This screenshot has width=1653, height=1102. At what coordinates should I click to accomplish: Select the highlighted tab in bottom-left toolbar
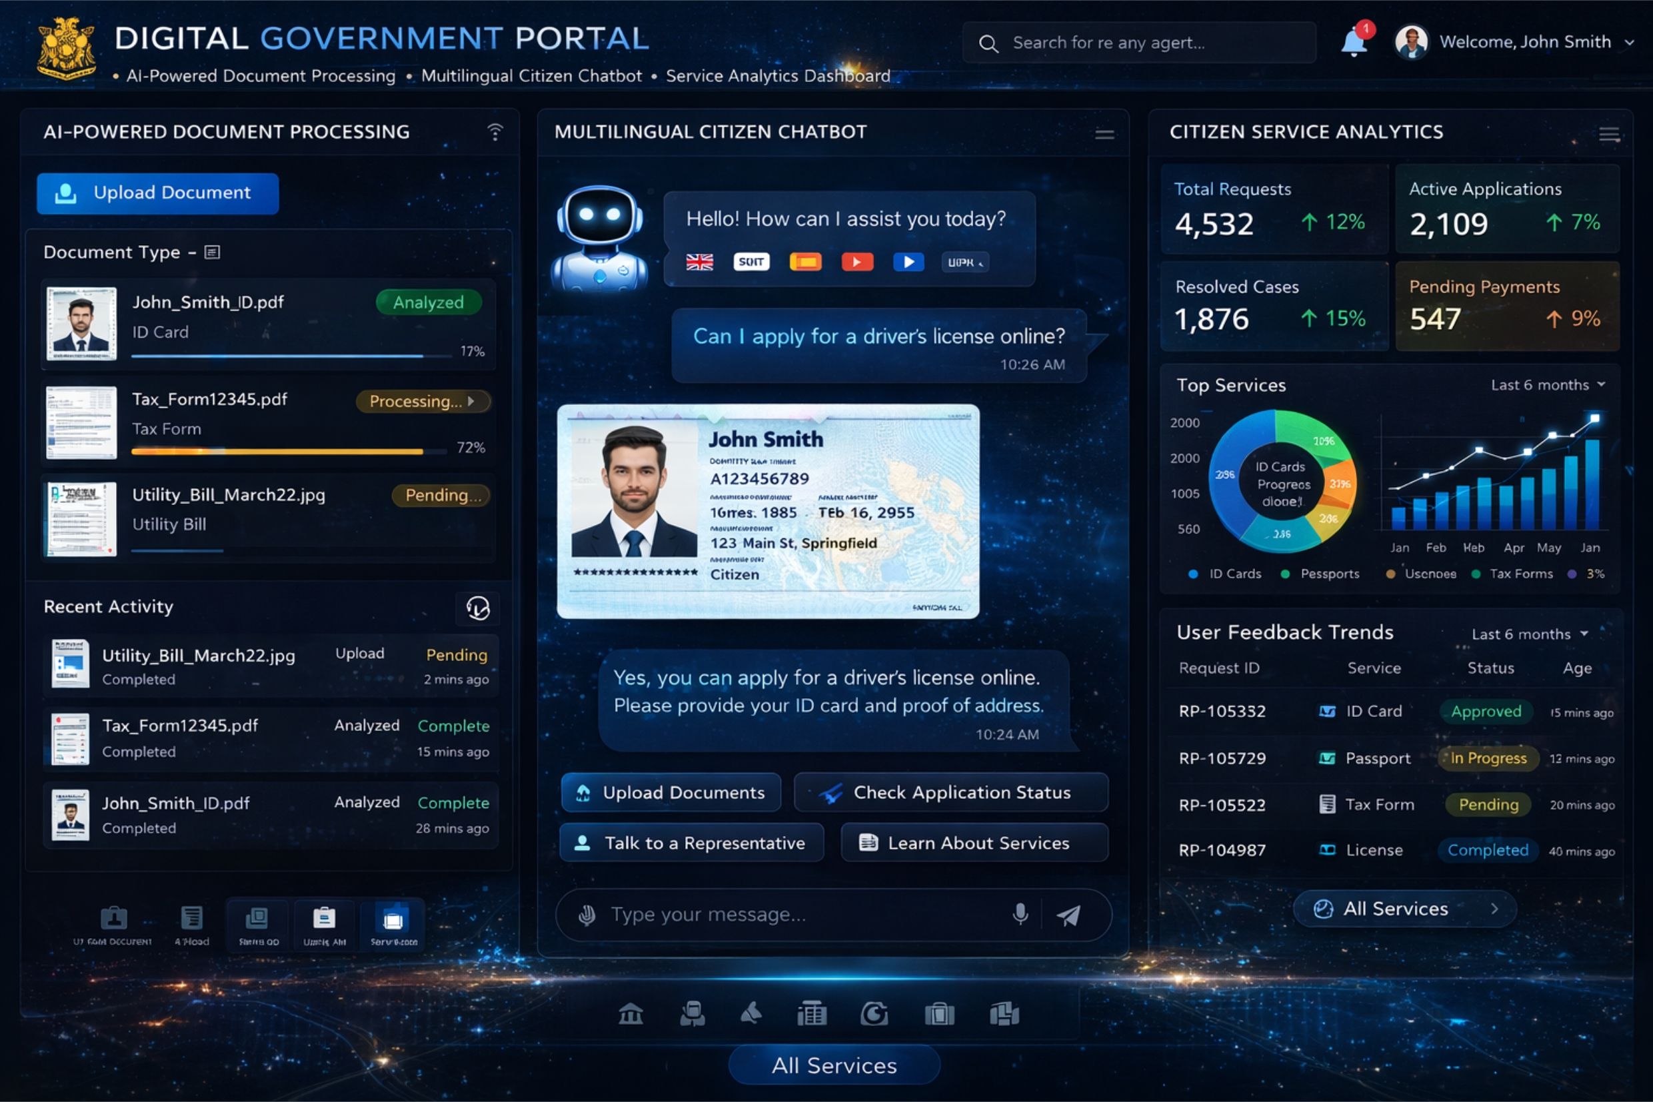pyautogui.click(x=393, y=923)
